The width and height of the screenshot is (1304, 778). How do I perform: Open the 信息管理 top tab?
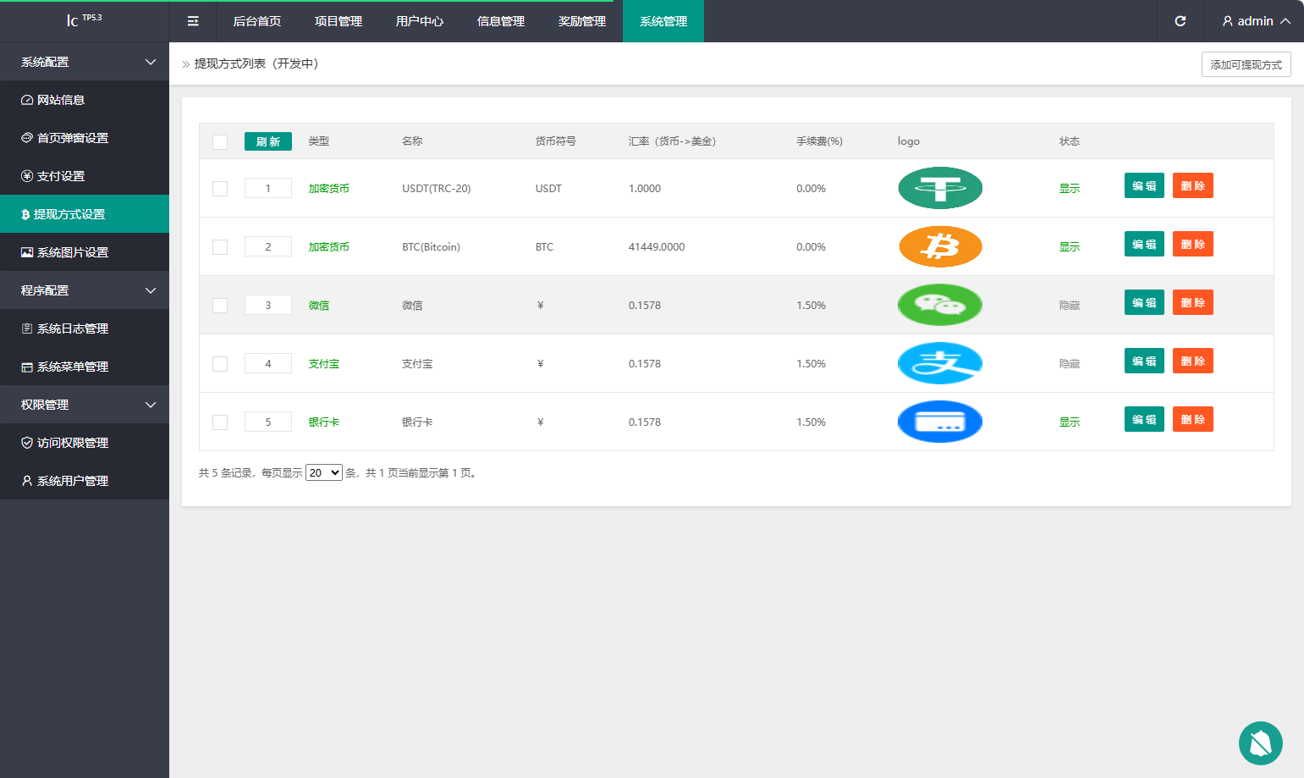(501, 21)
